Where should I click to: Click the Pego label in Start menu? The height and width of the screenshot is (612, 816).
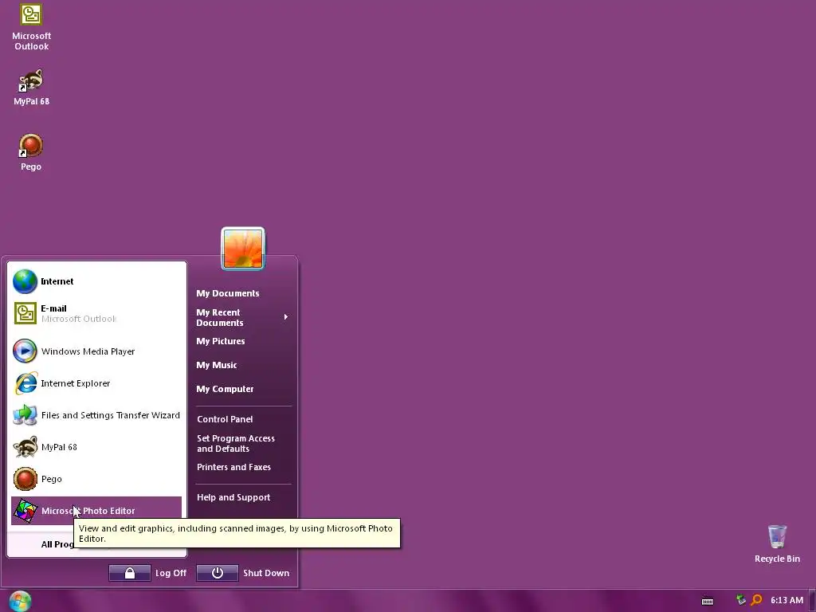point(52,479)
